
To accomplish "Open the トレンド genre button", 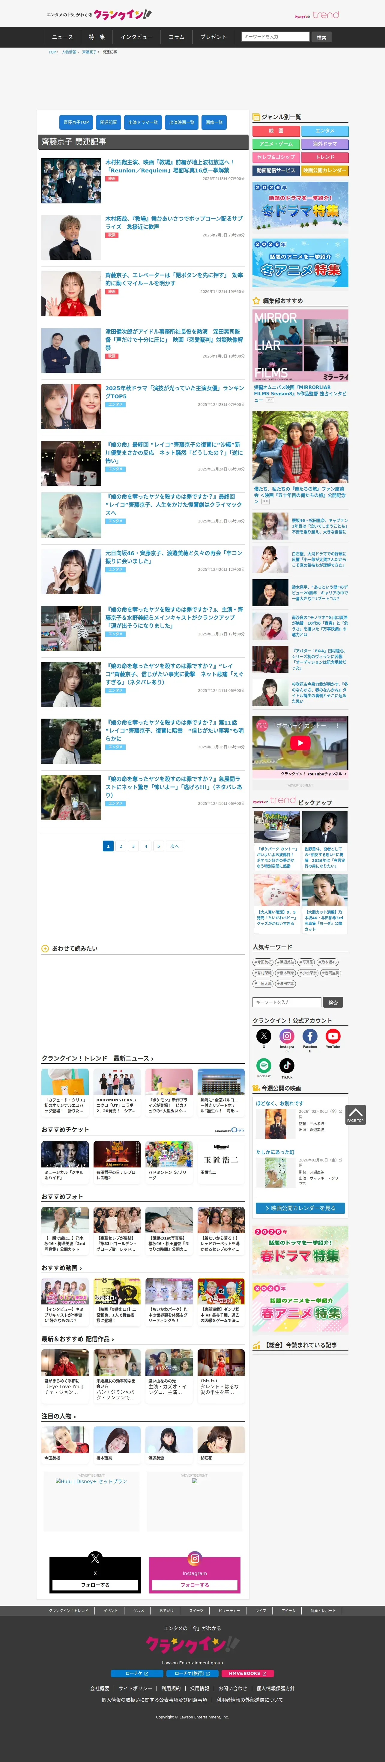I will click(325, 157).
